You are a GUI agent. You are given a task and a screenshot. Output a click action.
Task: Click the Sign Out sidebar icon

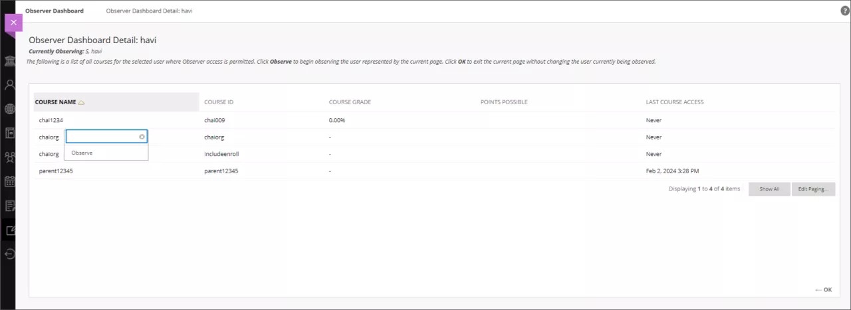coord(10,254)
